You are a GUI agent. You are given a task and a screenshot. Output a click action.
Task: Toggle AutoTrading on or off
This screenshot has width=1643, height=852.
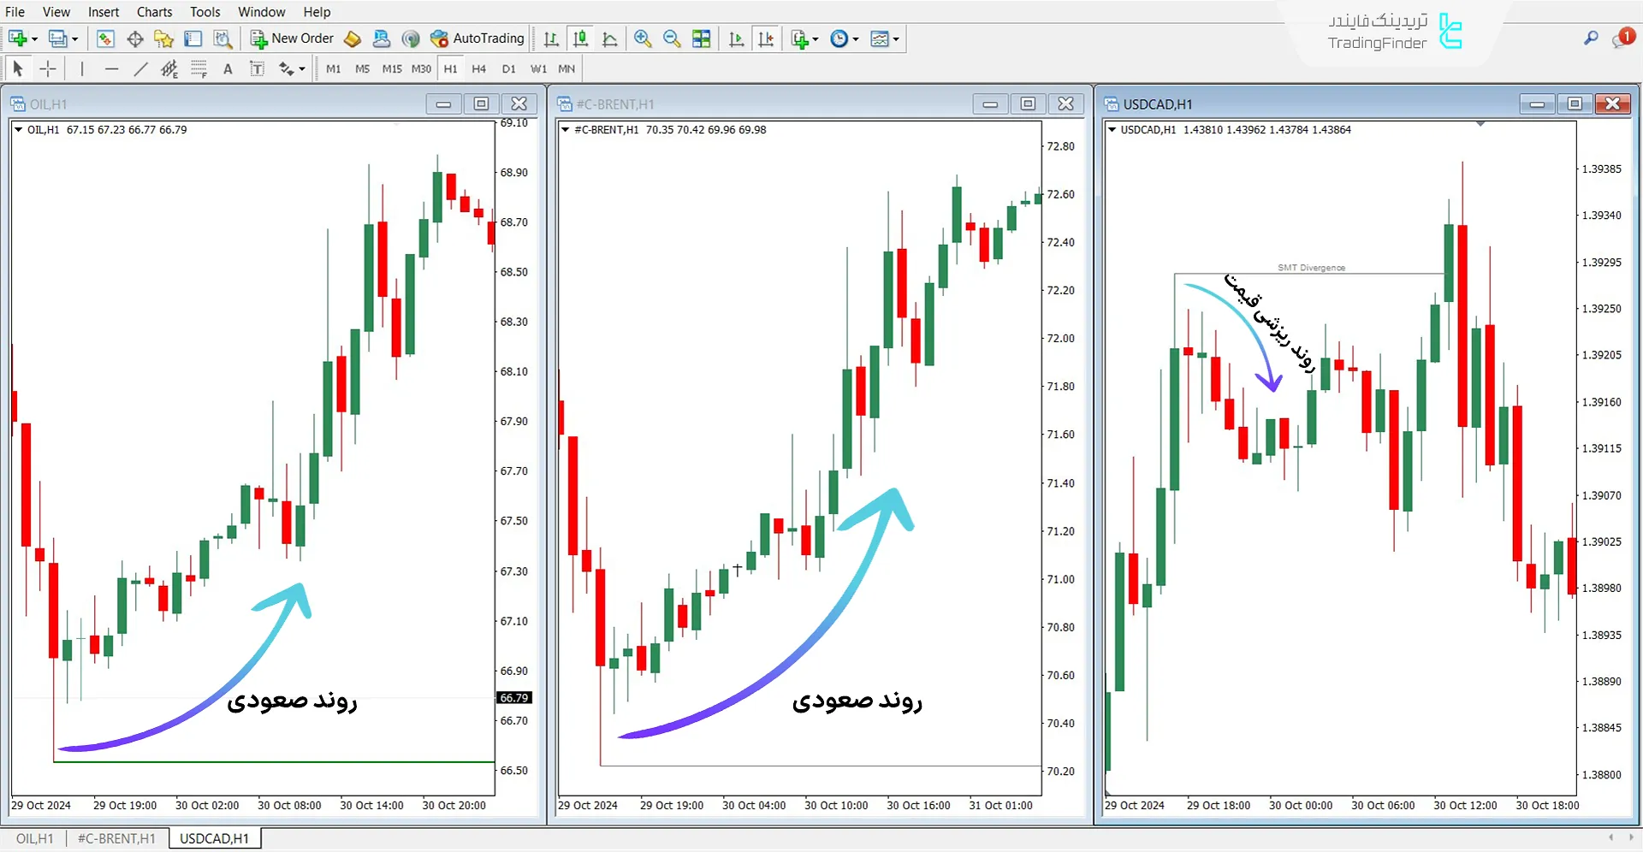point(477,38)
